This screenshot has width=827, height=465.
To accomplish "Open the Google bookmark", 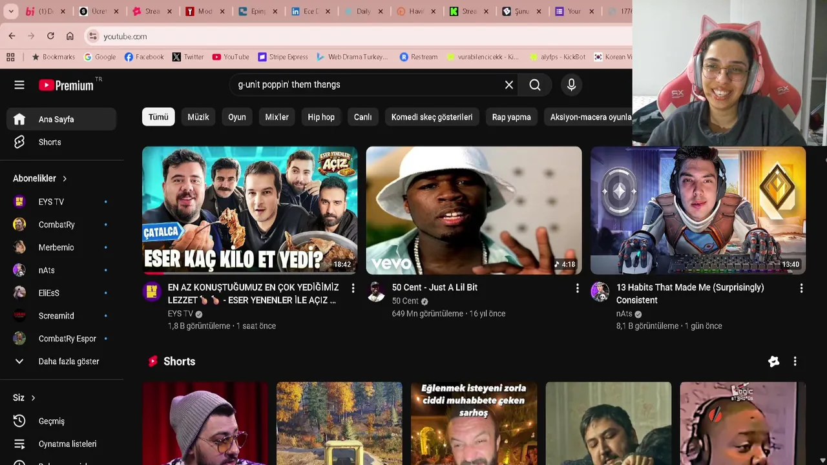I will point(100,57).
